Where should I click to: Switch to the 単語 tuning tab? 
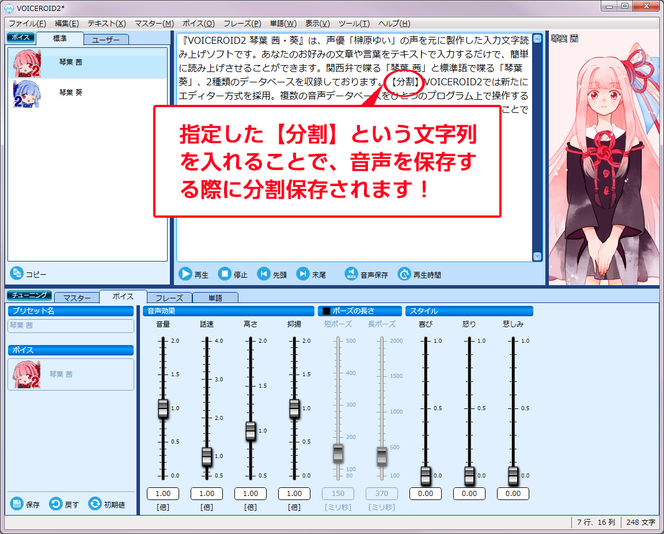pos(215,298)
